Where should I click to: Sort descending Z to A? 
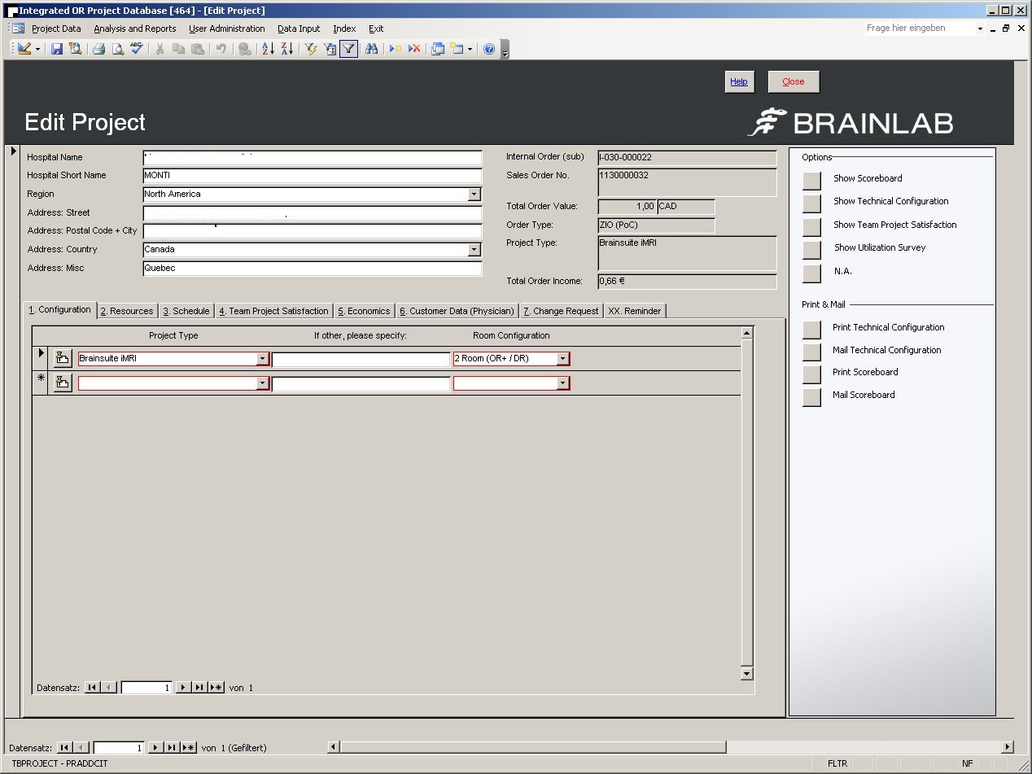coord(286,49)
